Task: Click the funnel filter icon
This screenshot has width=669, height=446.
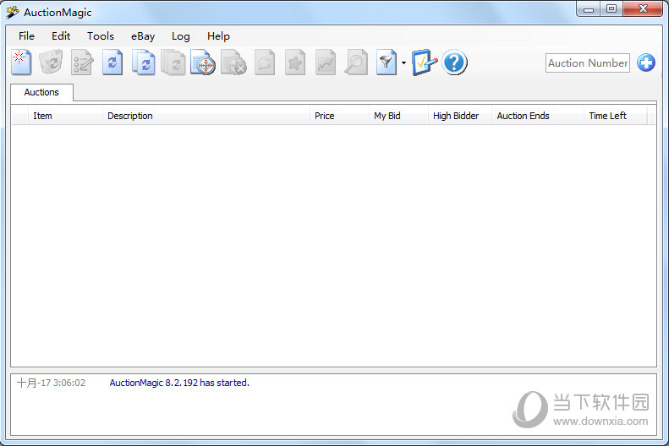Action: tap(387, 63)
